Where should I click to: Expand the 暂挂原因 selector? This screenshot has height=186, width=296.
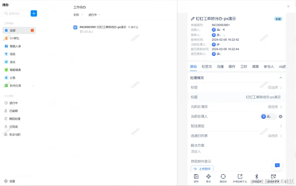[280, 126]
